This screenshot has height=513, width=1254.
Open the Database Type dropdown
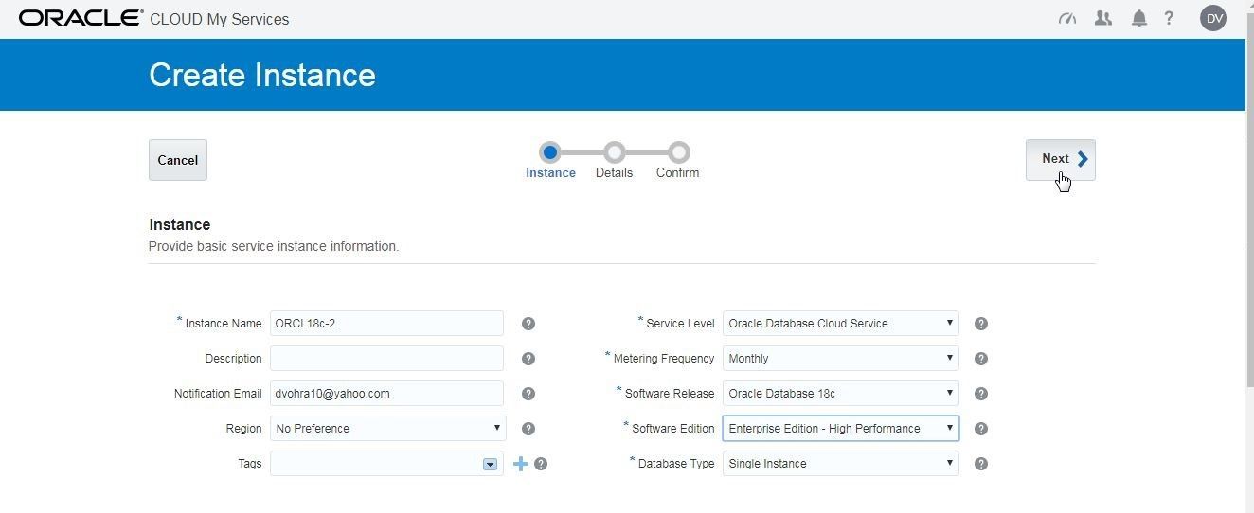(x=841, y=464)
